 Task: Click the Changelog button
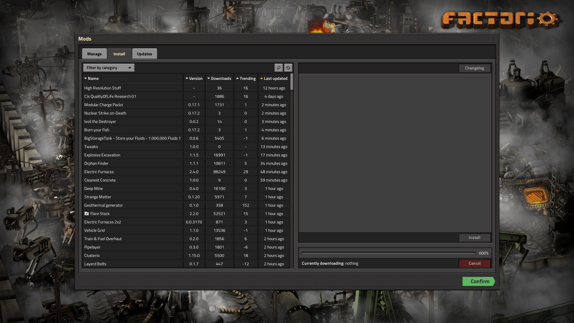[x=474, y=68]
